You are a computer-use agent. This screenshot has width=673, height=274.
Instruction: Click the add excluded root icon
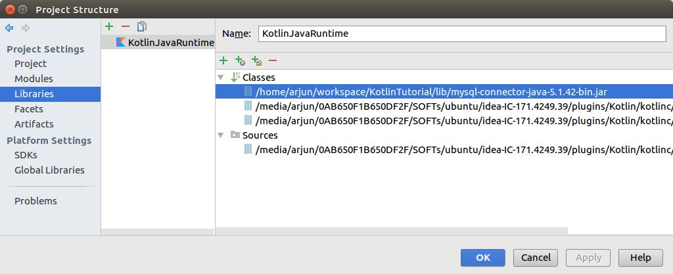pos(257,61)
